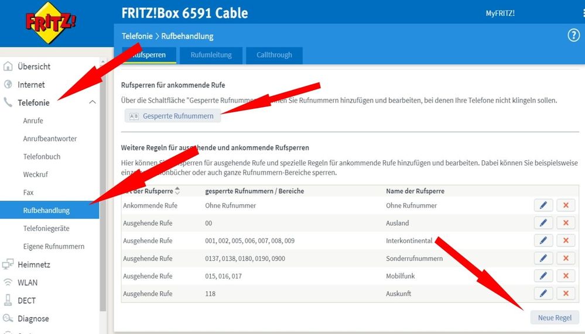Screen dimensions: 585x334
Task: Click the WLAN signal icon
Action: (x=8, y=282)
